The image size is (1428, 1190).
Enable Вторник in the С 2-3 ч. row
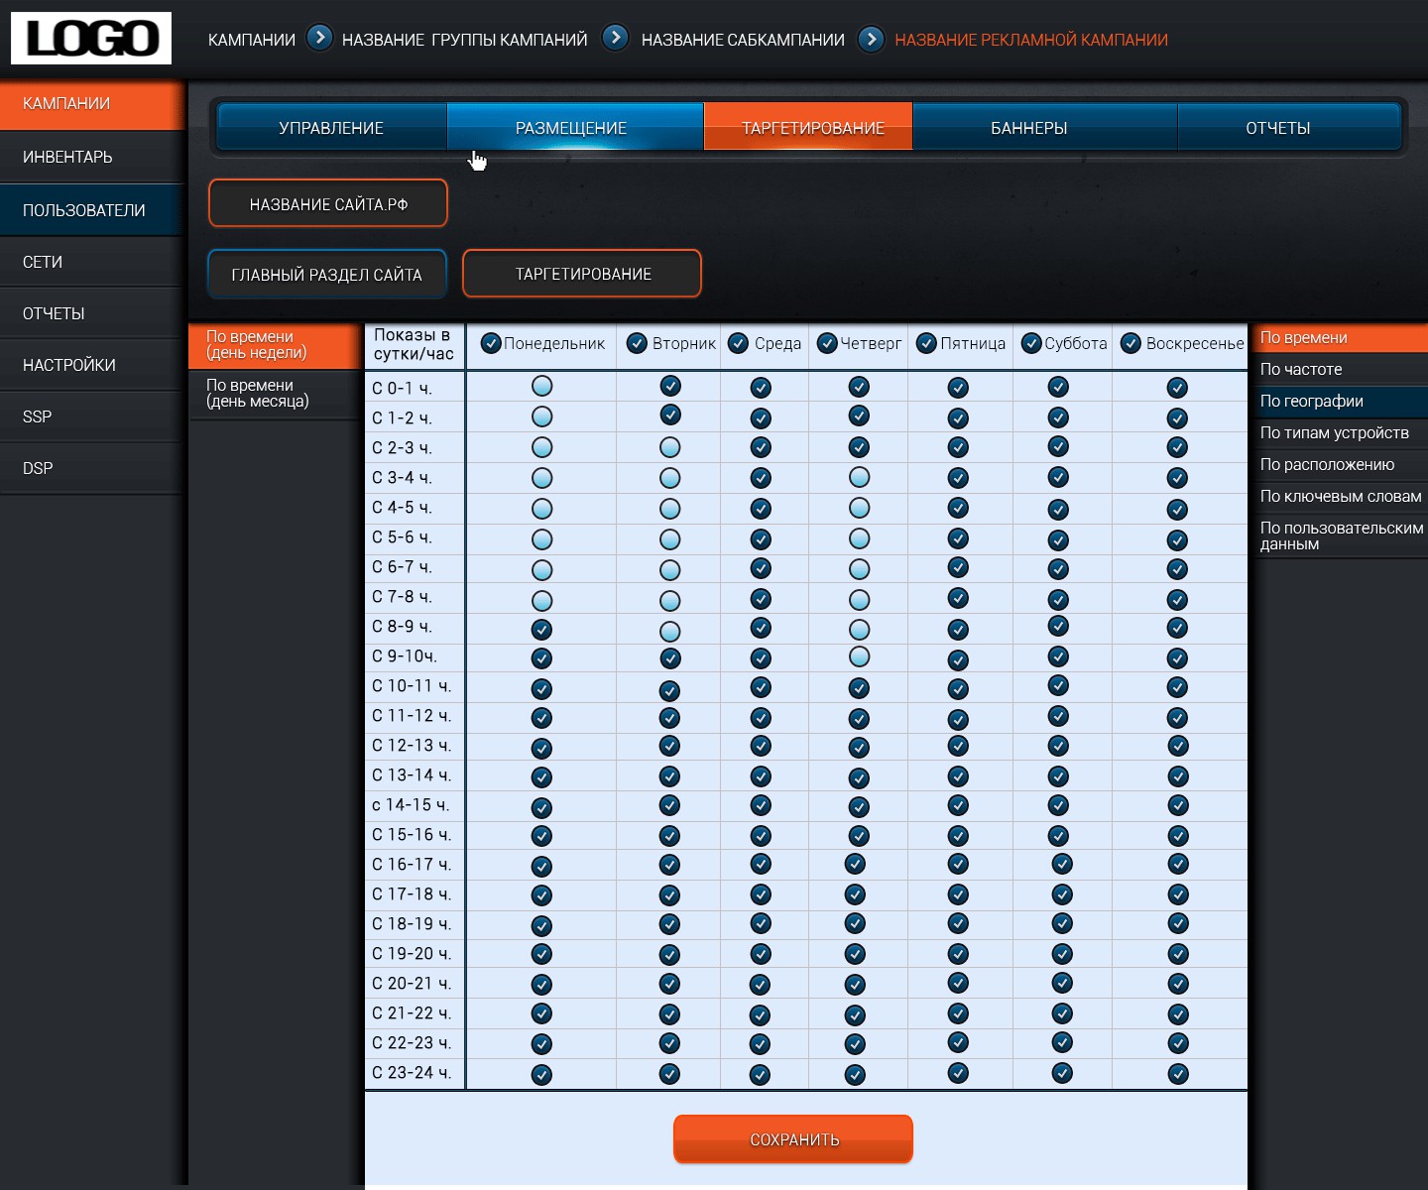click(x=670, y=447)
